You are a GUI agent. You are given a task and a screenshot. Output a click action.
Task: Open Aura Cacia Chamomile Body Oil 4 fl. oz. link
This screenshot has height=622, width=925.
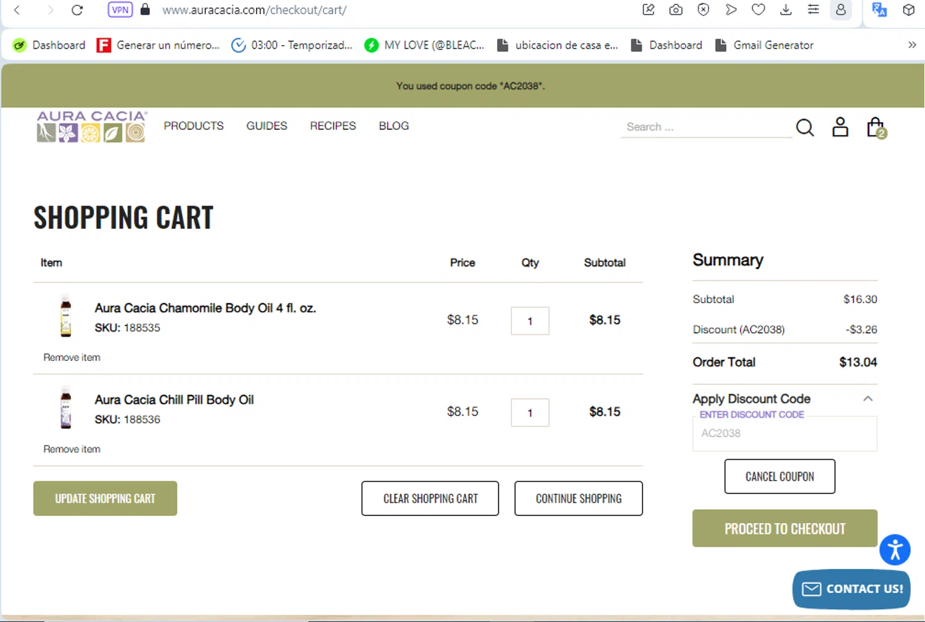[x=205, y=308]
